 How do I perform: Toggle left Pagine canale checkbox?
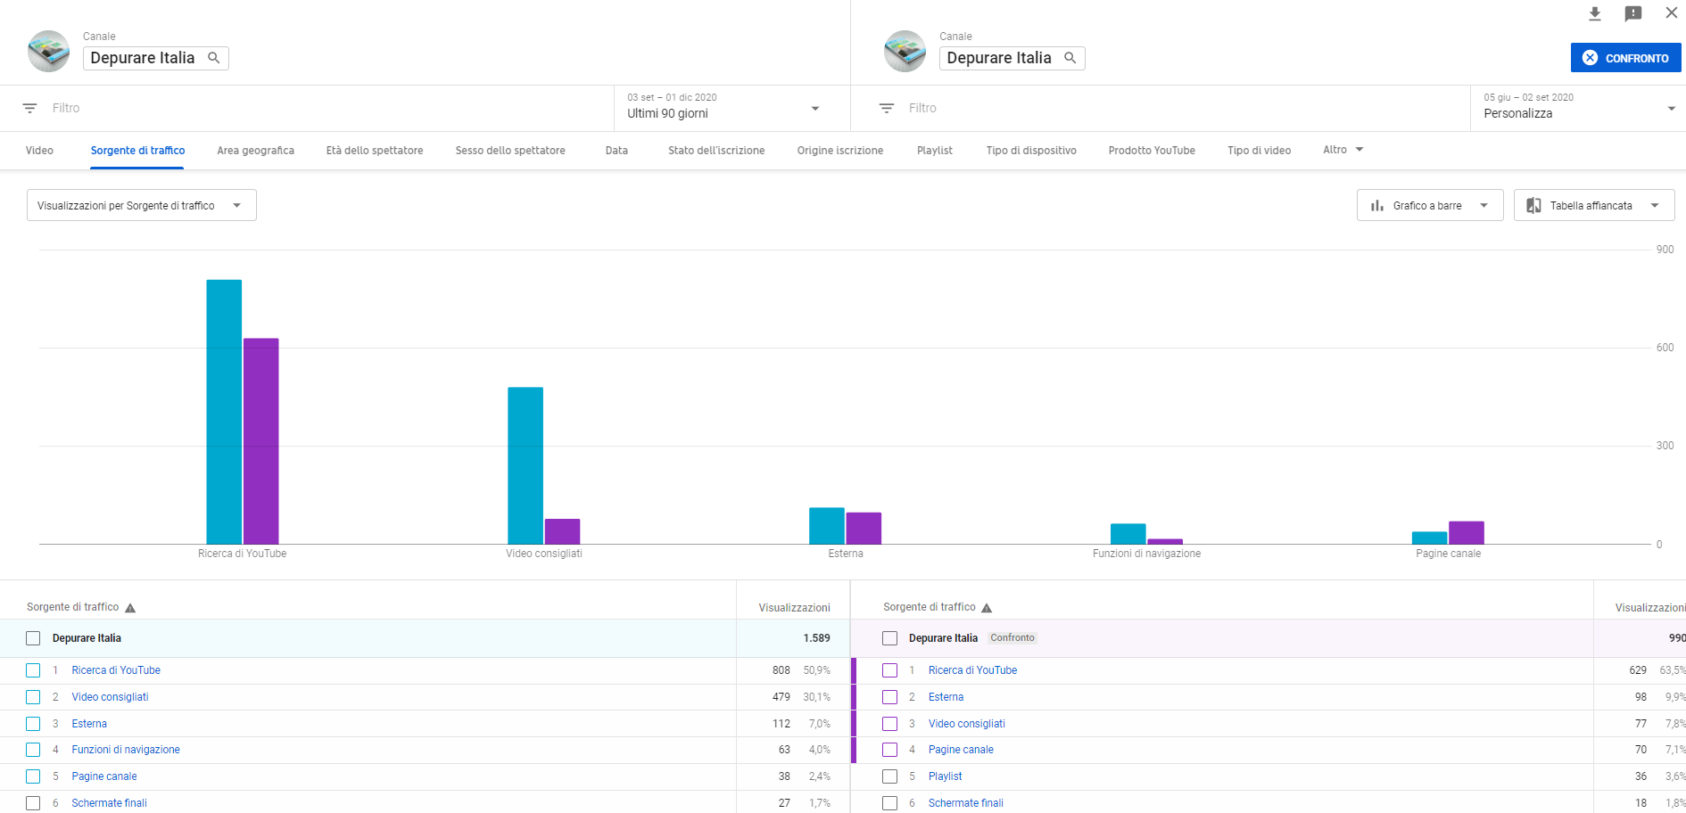(33, 776)
